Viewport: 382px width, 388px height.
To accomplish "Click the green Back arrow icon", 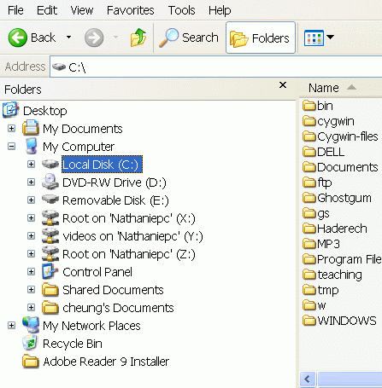I will (x=18, y=38).
